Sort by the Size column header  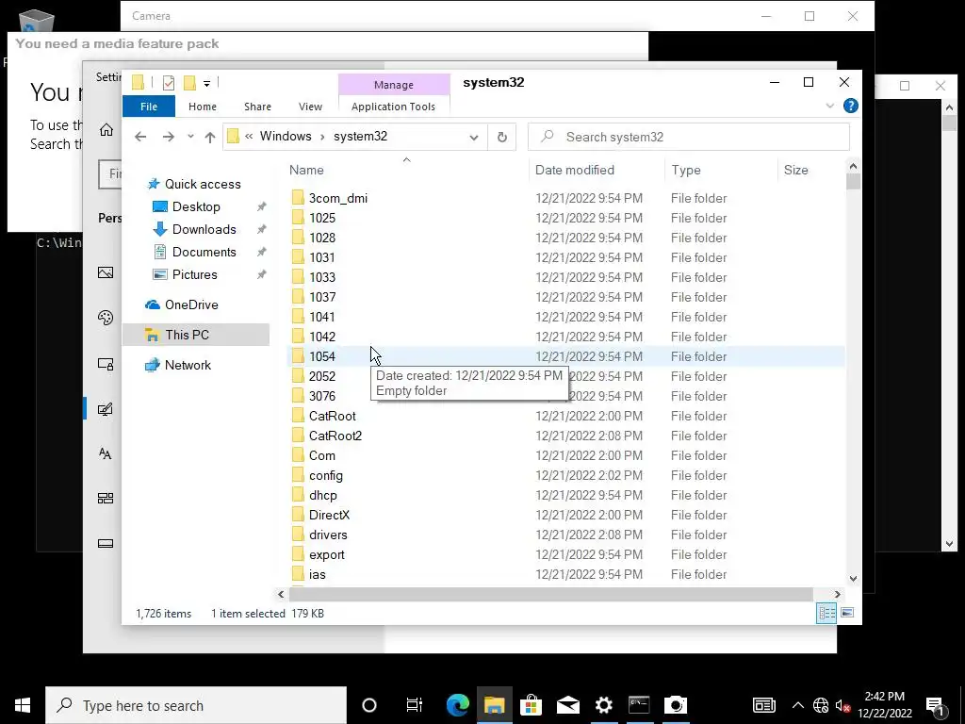tap(795, 170)
